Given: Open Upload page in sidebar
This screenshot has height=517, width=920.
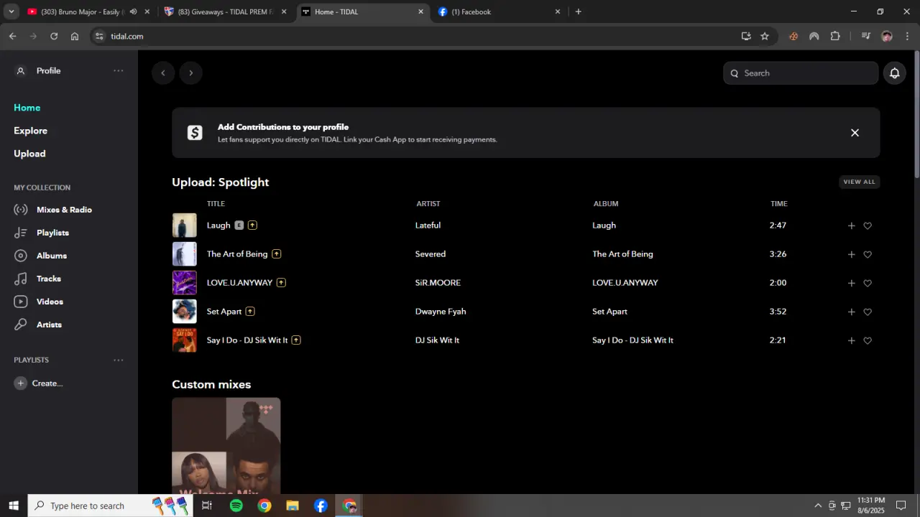Looking at the screenshot, I should (29, 154).
